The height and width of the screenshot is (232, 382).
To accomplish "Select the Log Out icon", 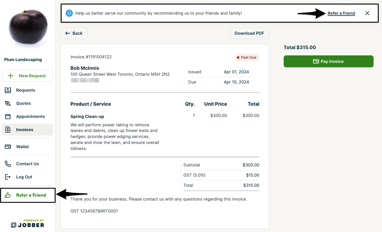I will pos(7,177).
